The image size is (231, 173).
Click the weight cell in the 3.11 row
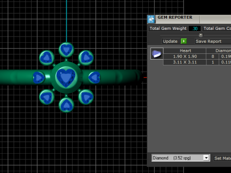(225, 62)
